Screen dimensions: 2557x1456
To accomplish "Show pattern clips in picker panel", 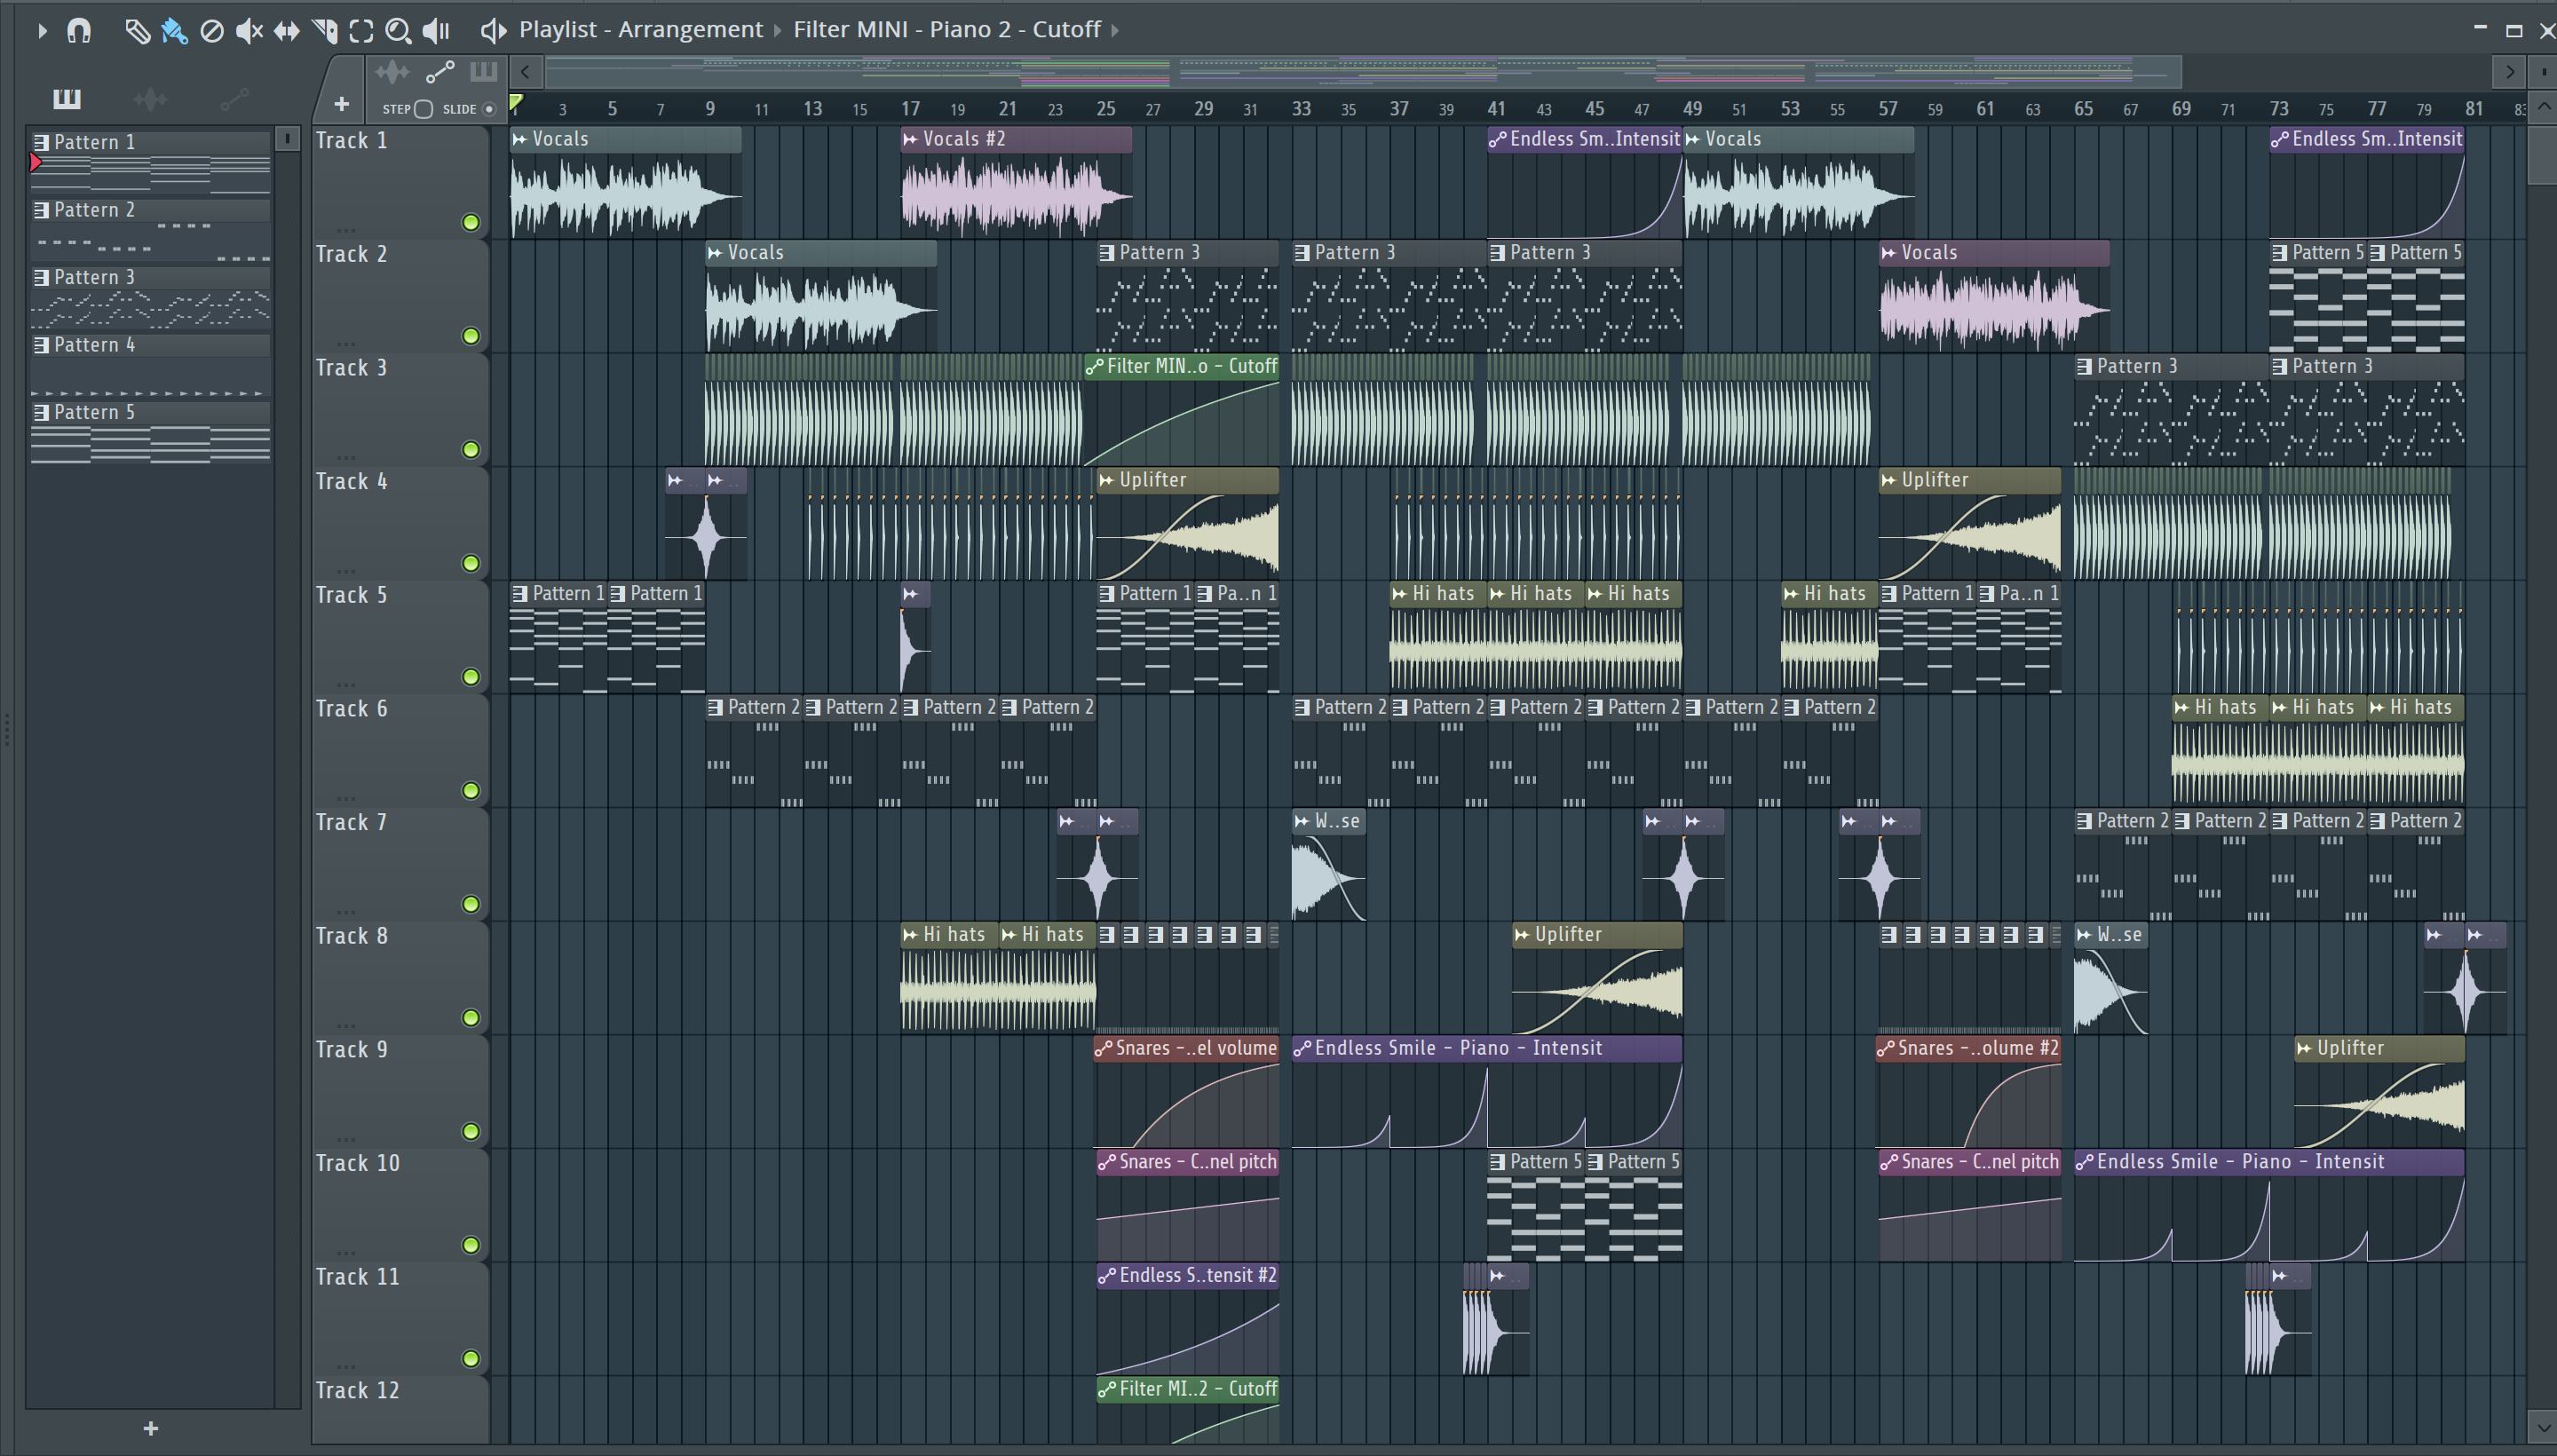I will [x=67, y=98].
